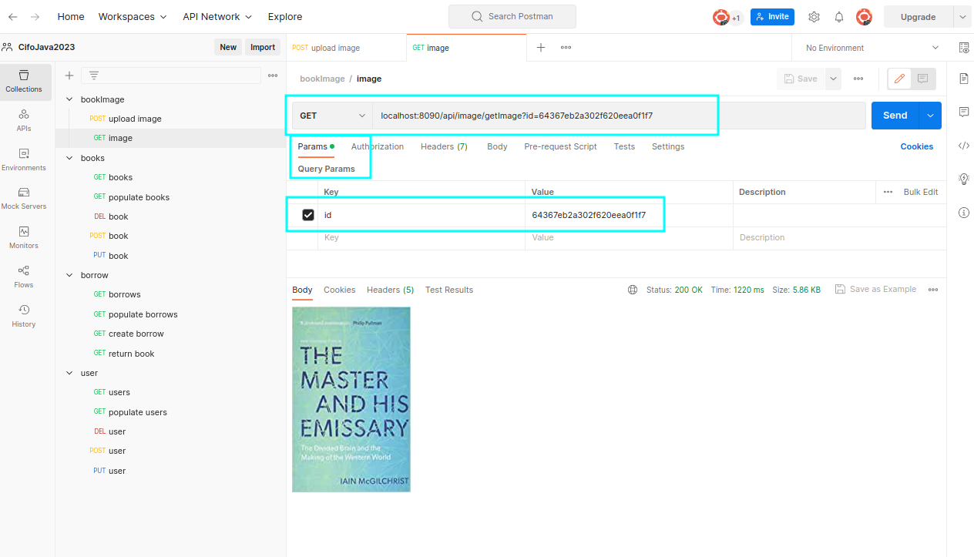The image size is (974, 557).
Task: Open the lightbulb related requests icon
Action: (964, 179)
